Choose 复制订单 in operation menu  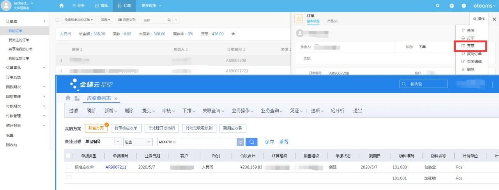click(471, 54)
